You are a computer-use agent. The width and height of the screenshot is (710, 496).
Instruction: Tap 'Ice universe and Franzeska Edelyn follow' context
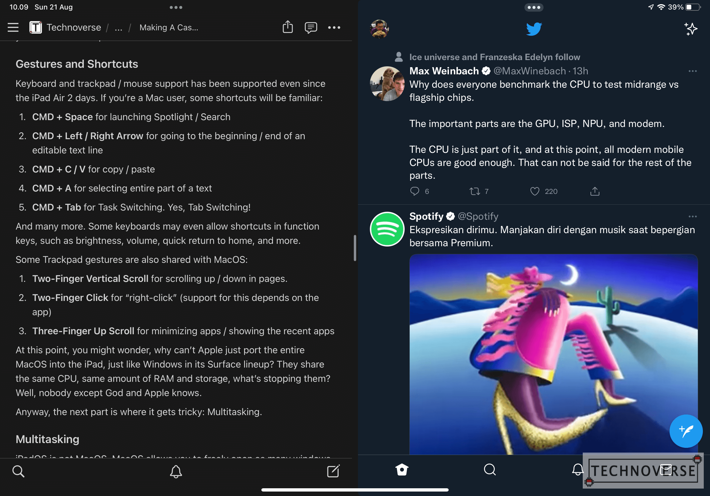pos(494,57)
